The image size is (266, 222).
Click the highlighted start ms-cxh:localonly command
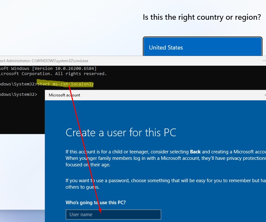66,84
